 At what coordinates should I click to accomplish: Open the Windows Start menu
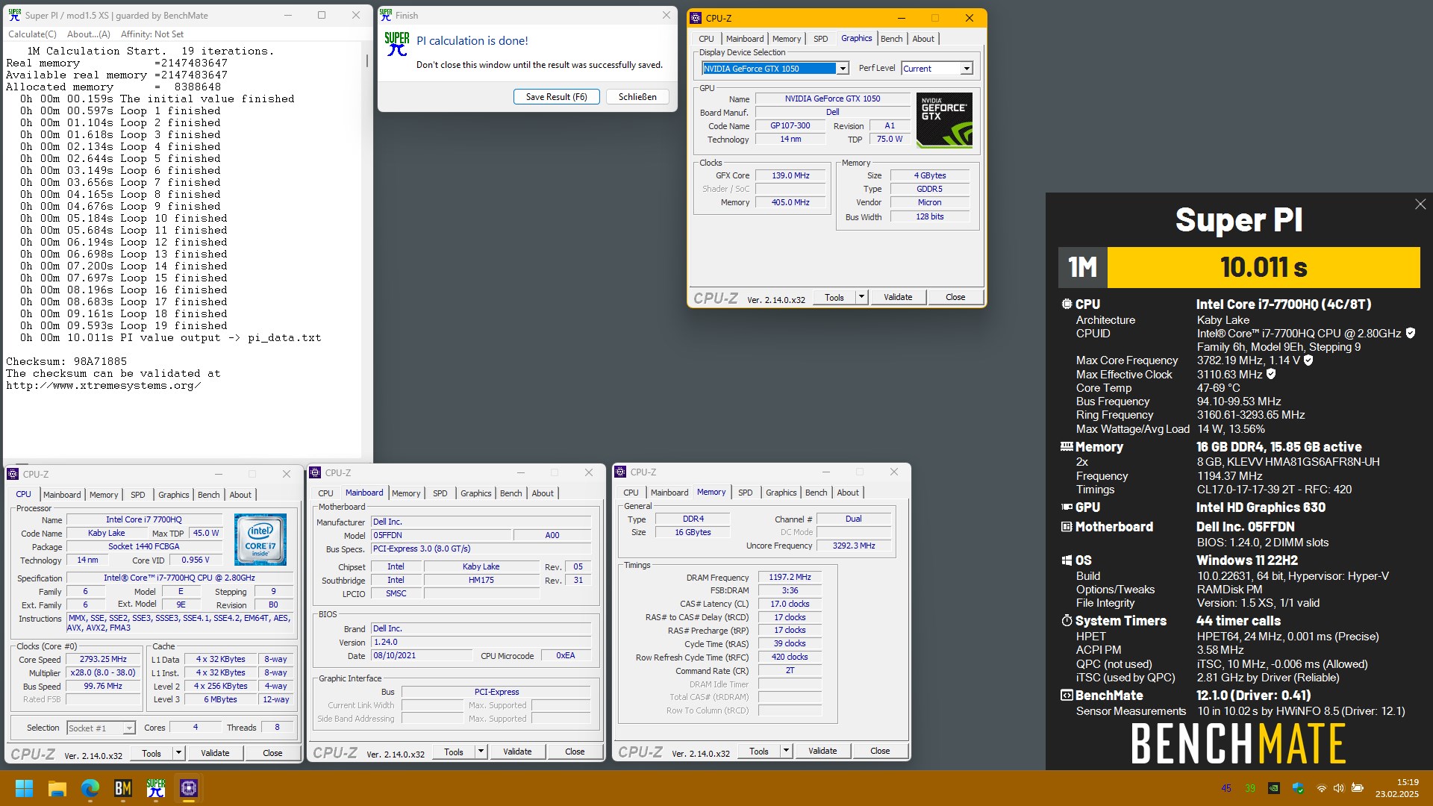pyautogui.click(x=24, y=788)
